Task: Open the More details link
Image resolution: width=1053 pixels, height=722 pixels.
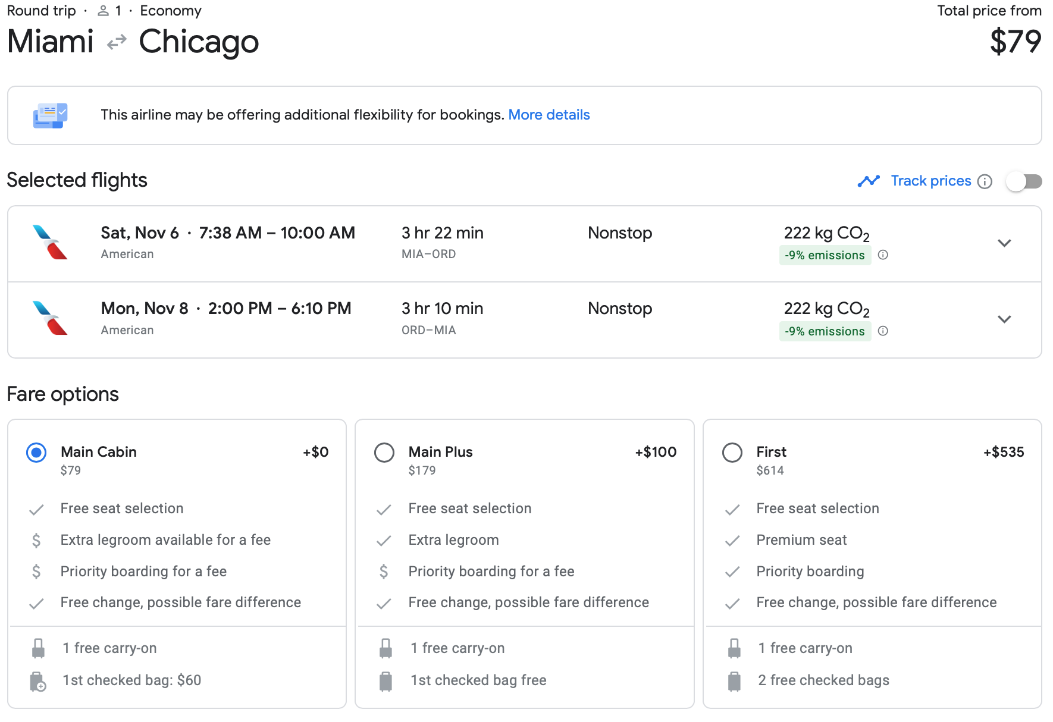Action: point(549,115)
